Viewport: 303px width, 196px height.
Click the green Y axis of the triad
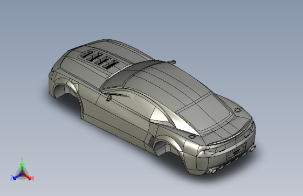[x=22, y=169]
